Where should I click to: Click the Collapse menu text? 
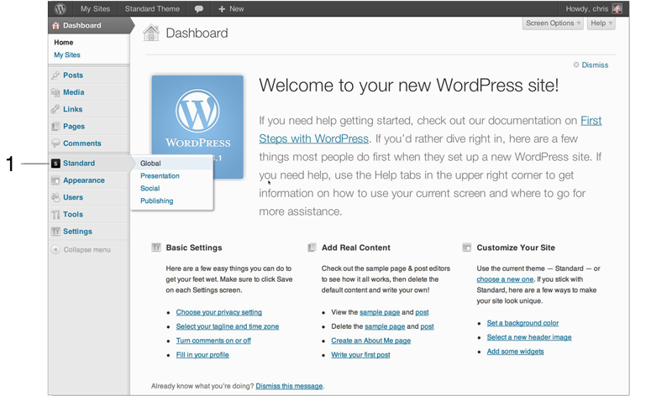(87, 249)
